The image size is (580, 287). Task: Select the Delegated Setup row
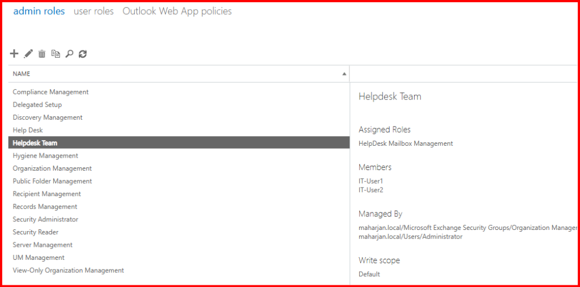pyautogui.click(x=37, y=105)
